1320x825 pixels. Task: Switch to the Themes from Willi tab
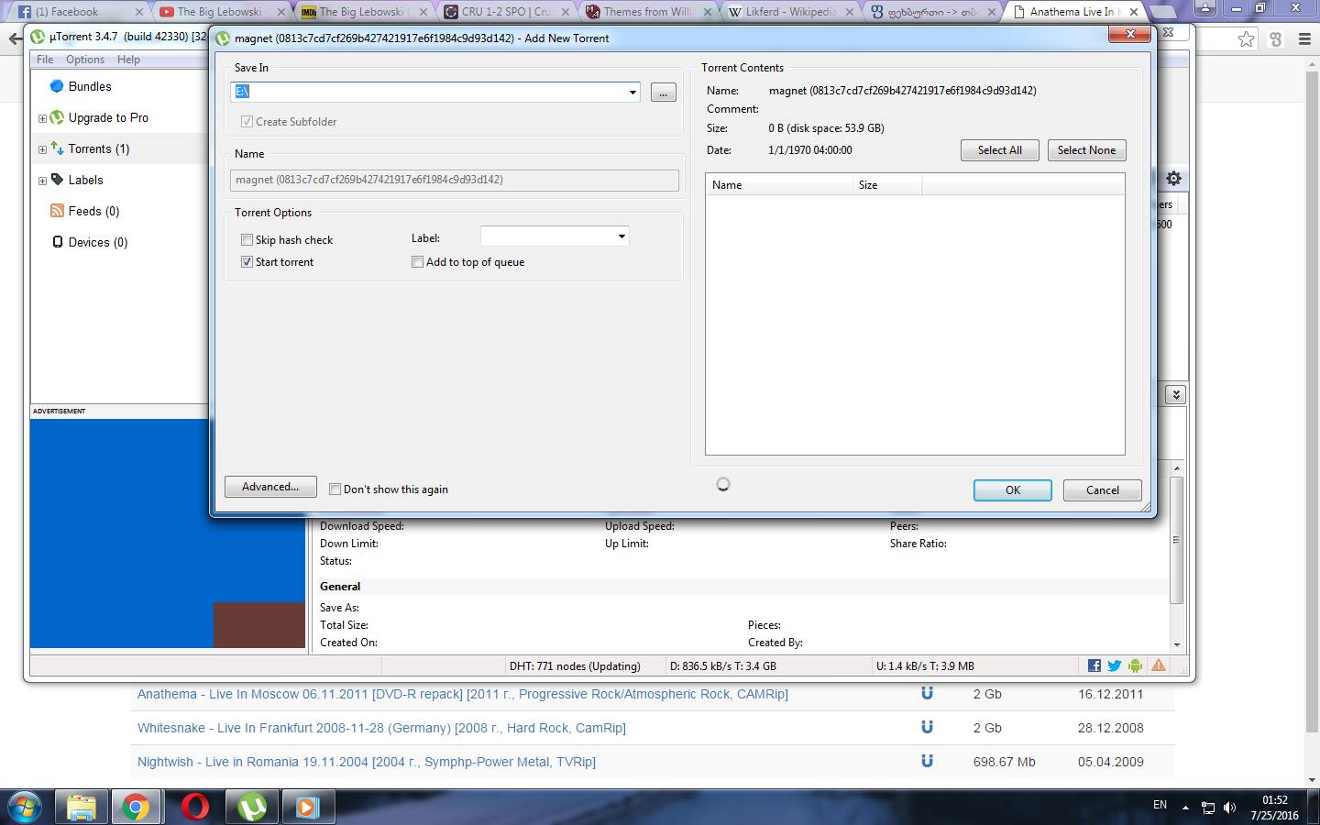[647, 12]
